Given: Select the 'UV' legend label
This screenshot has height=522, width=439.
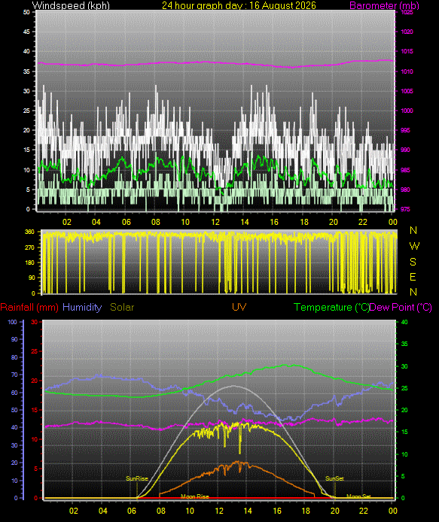Looking at the screenshot, I should (239, 307).
